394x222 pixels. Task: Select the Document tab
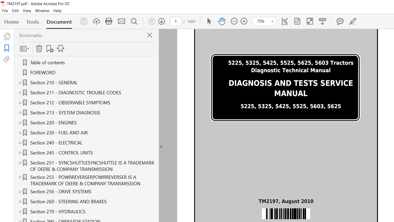coord(59,22)
